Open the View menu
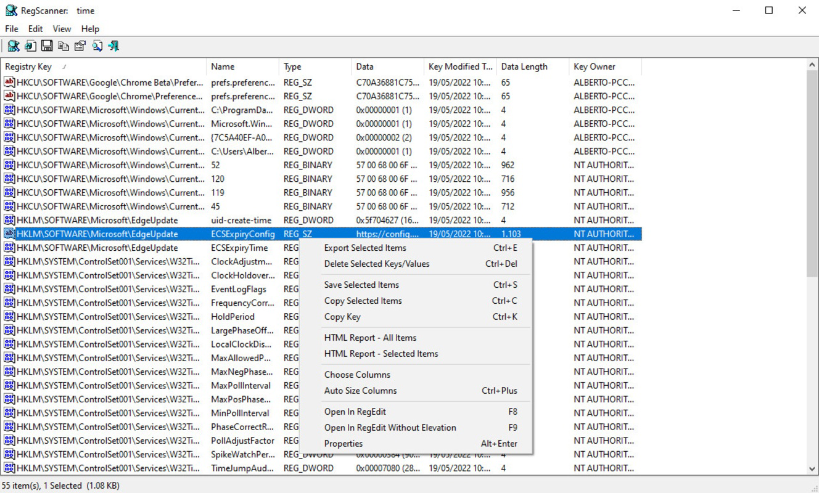 (x=62, y=28)
